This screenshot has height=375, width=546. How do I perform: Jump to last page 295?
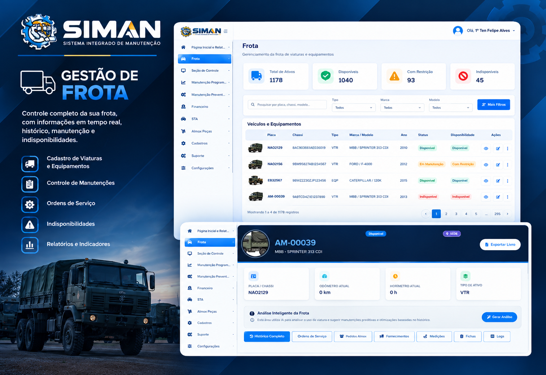[x=497, y=214]
